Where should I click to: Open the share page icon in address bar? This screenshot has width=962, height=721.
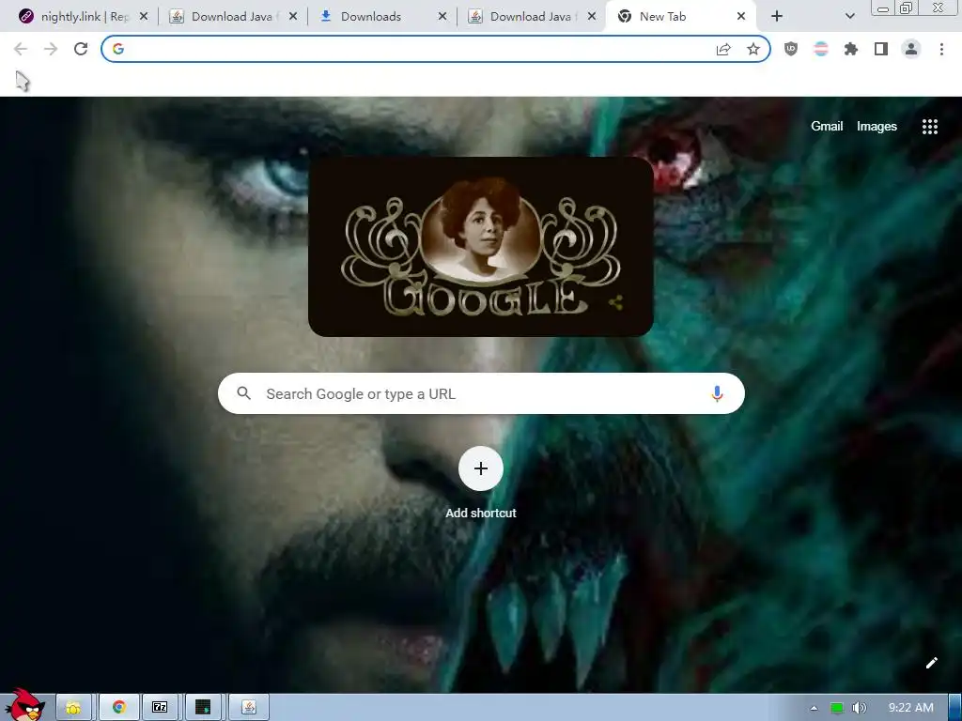(x=723, y=49)
